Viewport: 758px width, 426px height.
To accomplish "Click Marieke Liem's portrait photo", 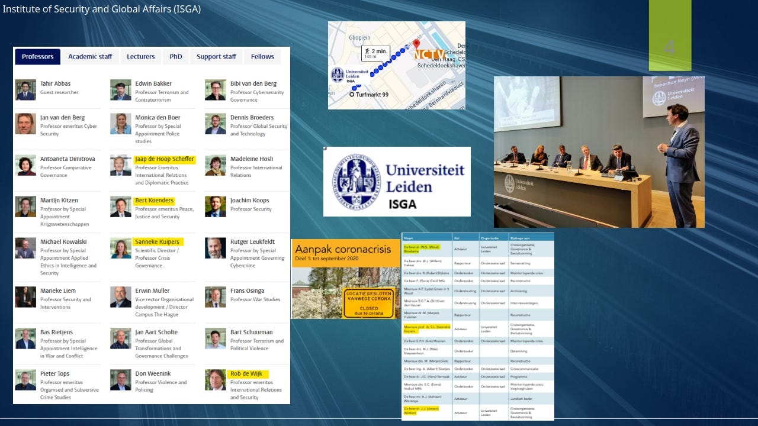I will point(25,297).
